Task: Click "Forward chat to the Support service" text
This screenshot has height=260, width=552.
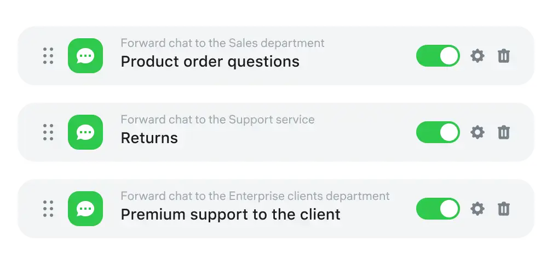Action: point(217,120)
